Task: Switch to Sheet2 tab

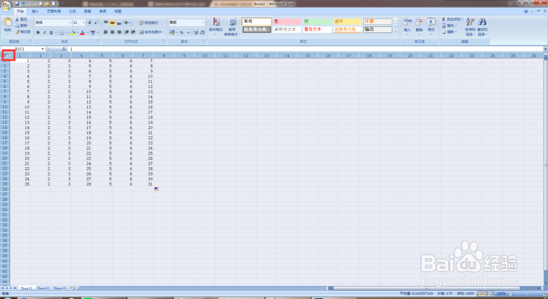Action: [43, 288]
